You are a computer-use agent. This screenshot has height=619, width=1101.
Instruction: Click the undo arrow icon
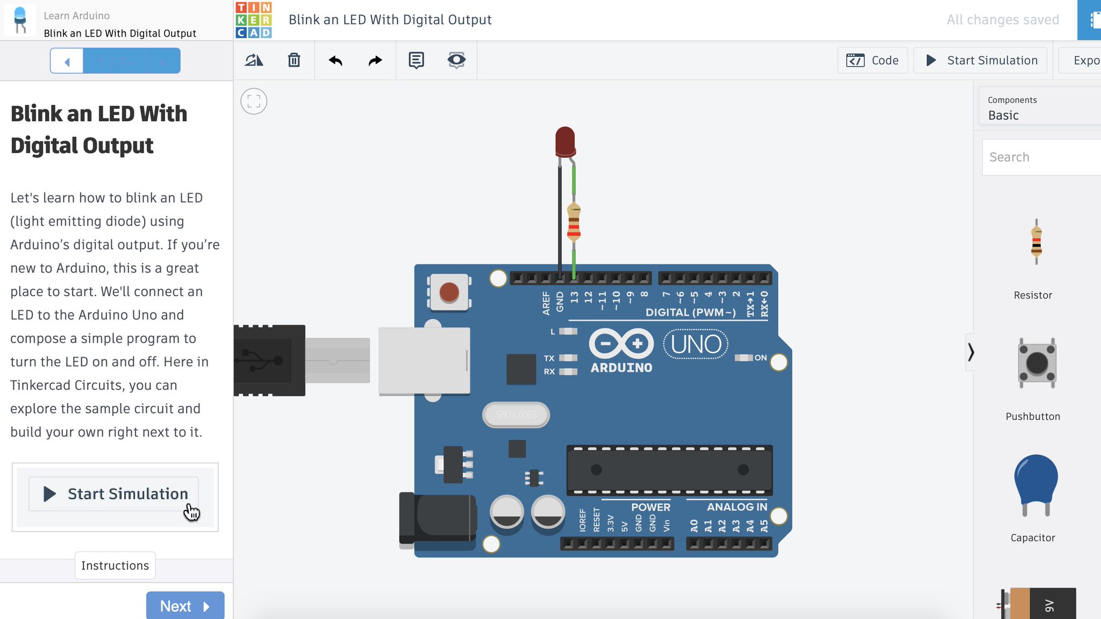click(335, 60)
